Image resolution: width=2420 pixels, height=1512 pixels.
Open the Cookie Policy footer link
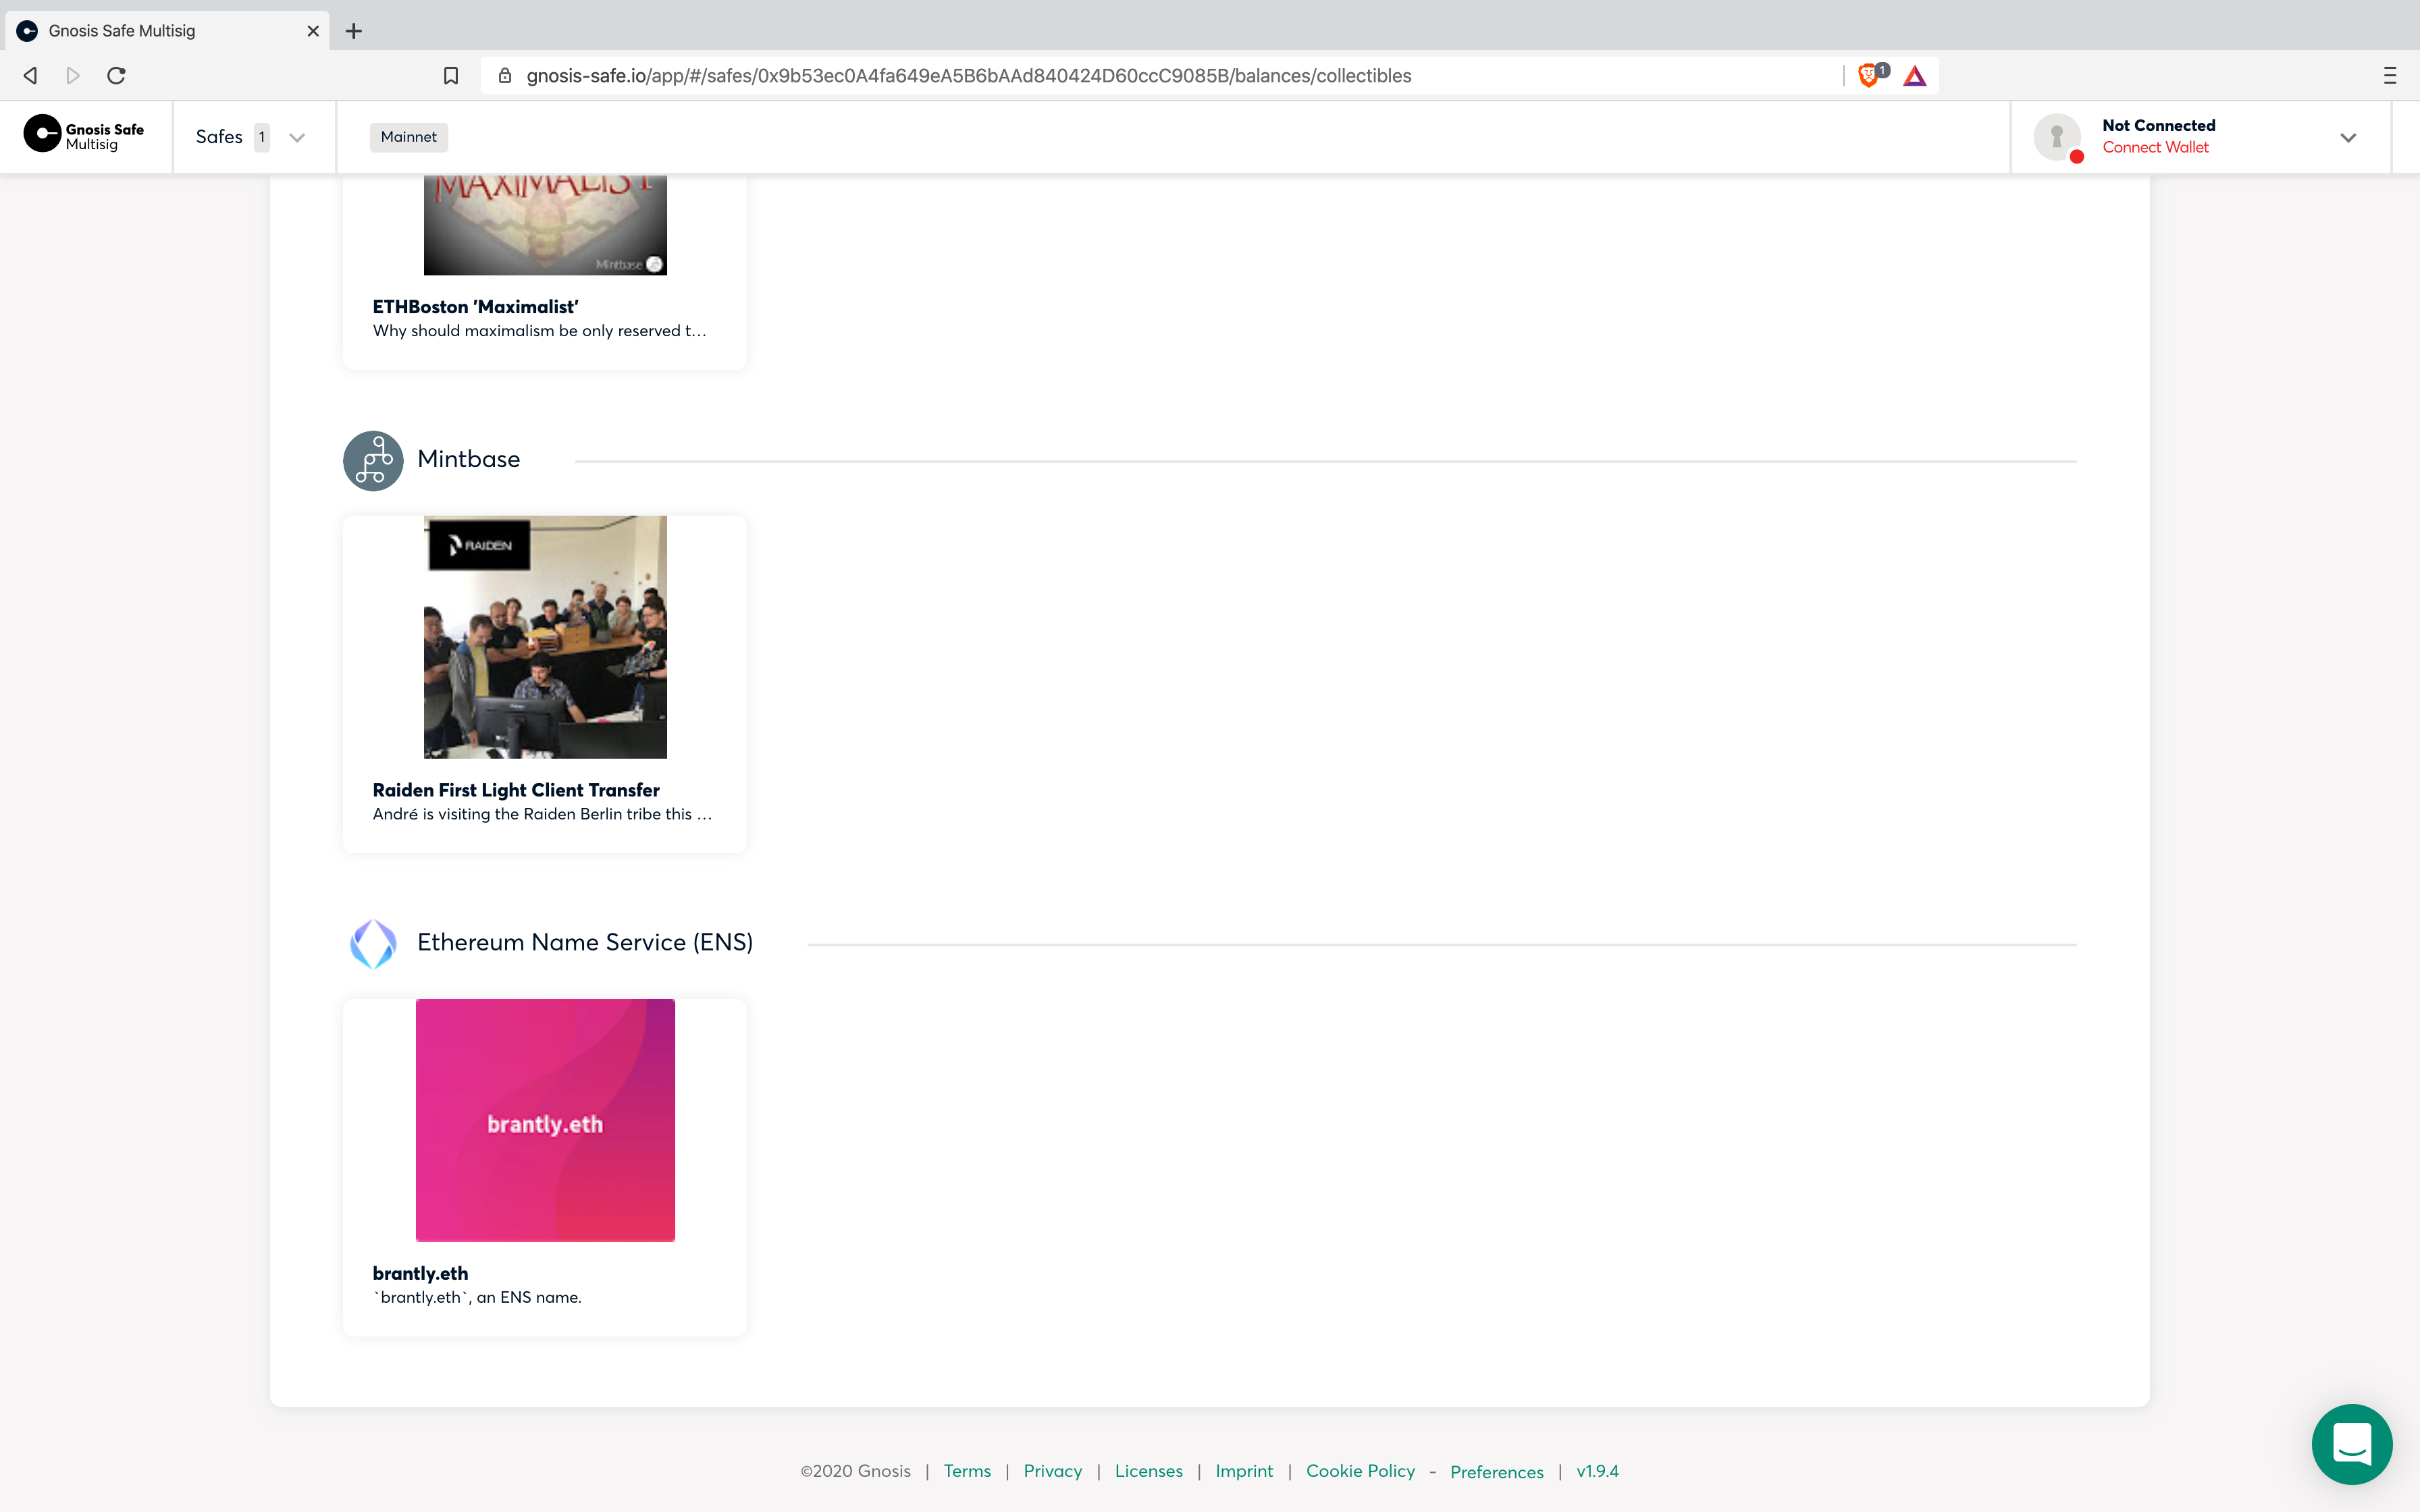1360,1471
